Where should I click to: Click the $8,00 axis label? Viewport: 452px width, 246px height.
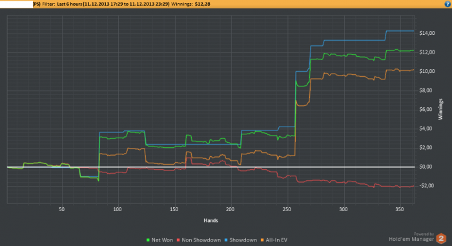pyautogui.click(x=426, y=90)
